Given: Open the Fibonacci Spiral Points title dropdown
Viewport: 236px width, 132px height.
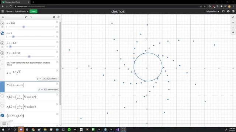Looking at the screenshot, I should click(x=17, y=11).
